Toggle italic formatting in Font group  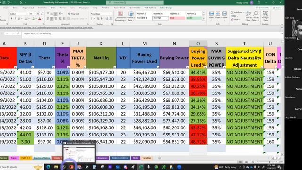tap(15, 19)
